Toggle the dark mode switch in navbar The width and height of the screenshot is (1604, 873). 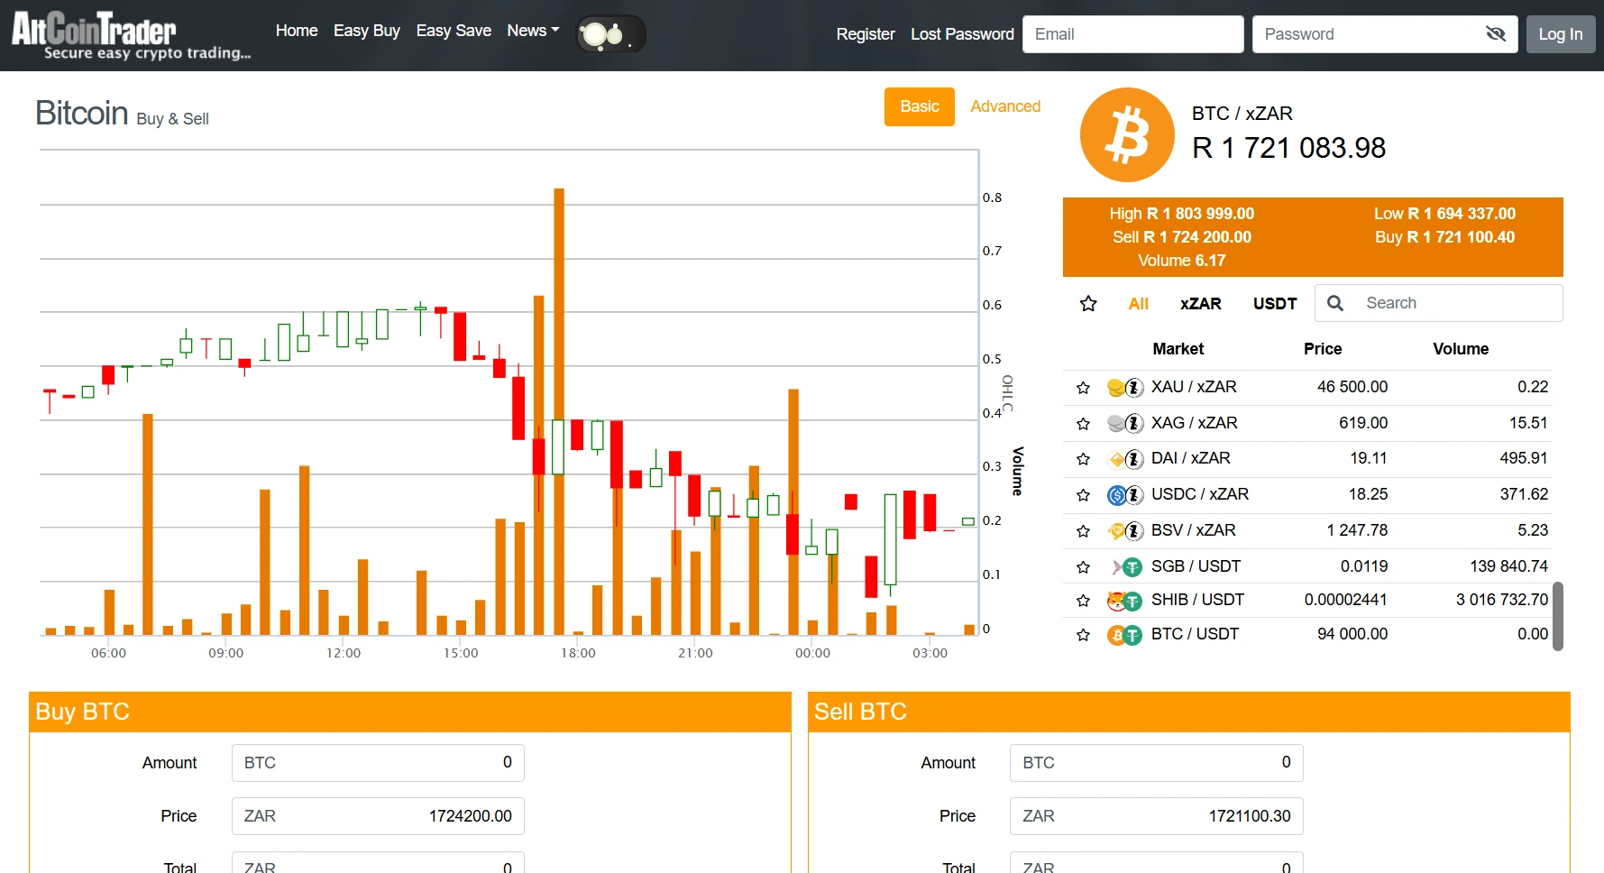pyautogui.click(x=610, y=34)
